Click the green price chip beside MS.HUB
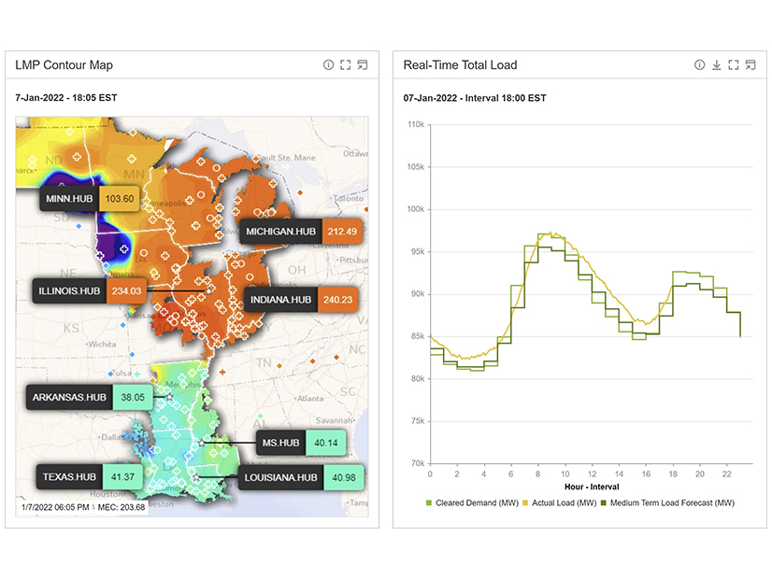 point(327,443)
